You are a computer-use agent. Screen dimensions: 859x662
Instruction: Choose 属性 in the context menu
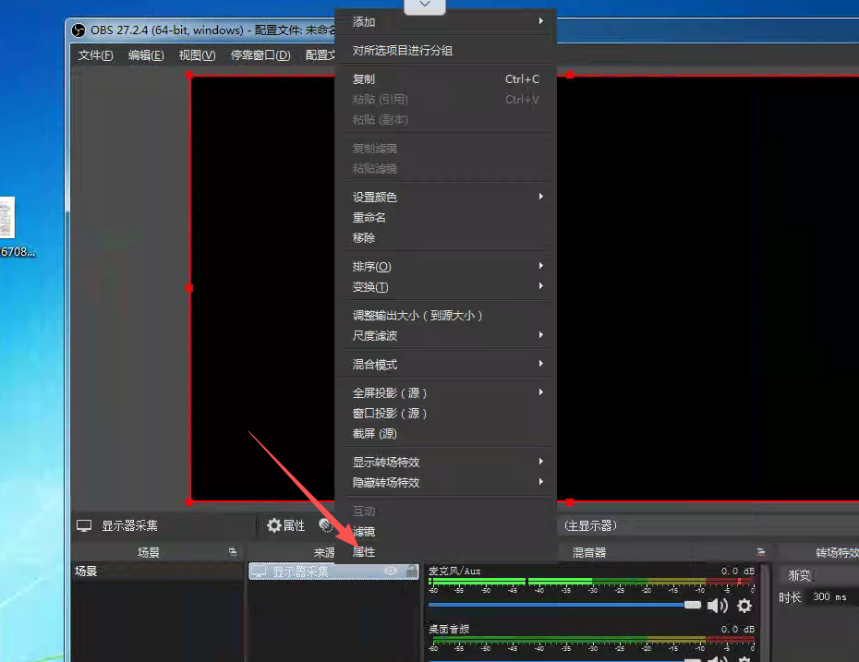tap(364, 552)
